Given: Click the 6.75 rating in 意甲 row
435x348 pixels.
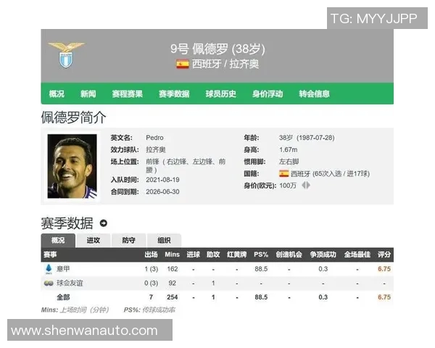Looking at the screenshot, I should (384, 269).
